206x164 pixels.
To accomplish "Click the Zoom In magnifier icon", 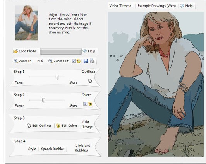I will (15, 61).
